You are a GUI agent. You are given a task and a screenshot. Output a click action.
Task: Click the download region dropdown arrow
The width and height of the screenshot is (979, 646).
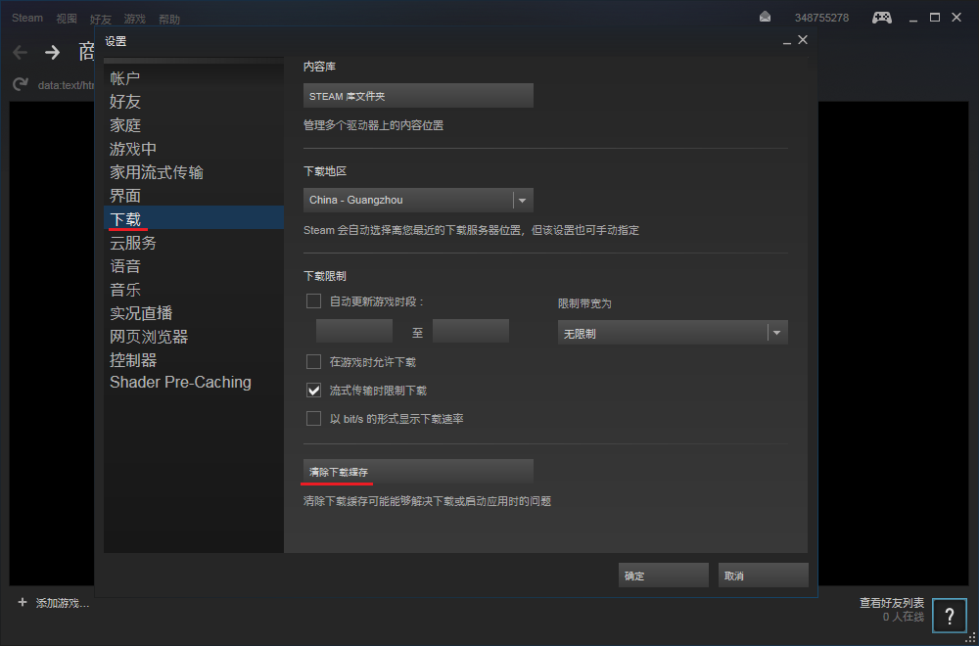(x=523, y=201)
